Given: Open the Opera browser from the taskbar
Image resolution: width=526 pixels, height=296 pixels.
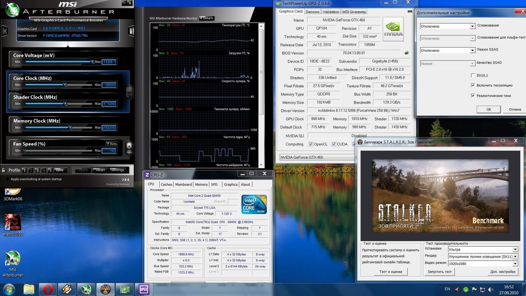Looking at the screenshot, I should coord(47,289).
